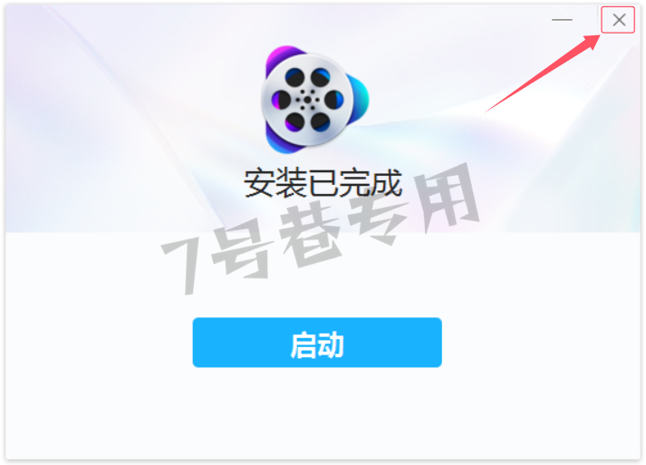Click the 启 character on the blue button
The image size is (646, 465).
pos(304,344)
